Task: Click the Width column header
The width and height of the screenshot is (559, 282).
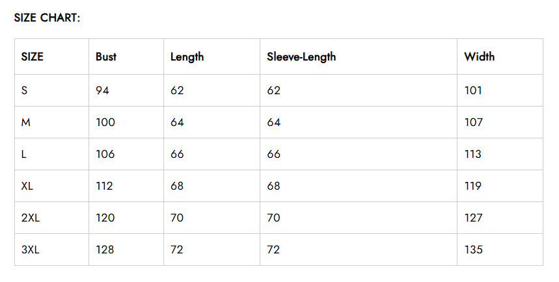Action: click(x=479, y=57)
